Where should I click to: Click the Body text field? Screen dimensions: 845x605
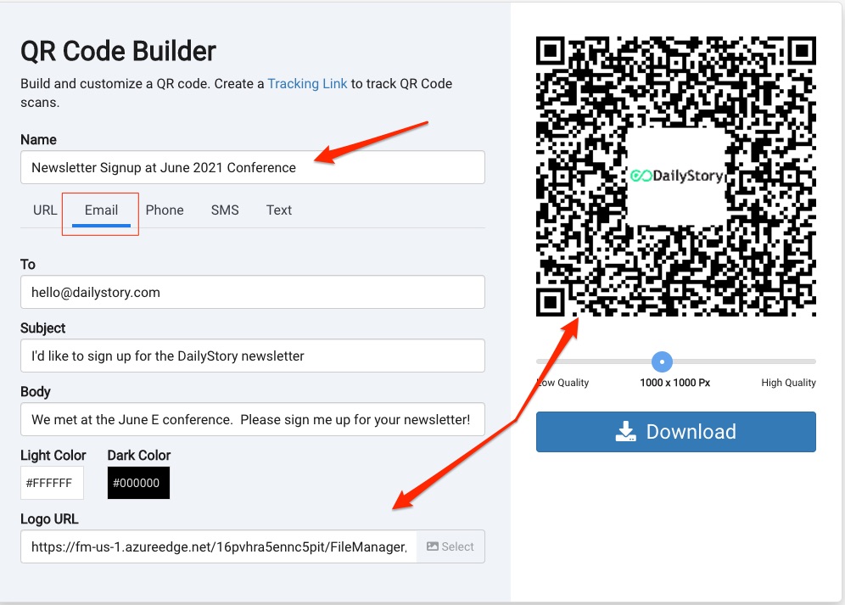coord(252,419)
